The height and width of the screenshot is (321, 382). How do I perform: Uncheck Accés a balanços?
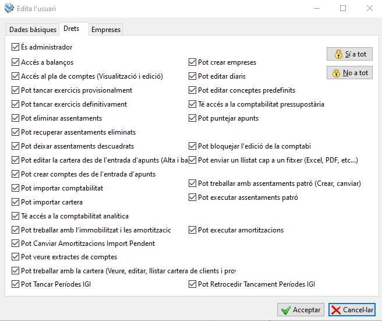15,62
